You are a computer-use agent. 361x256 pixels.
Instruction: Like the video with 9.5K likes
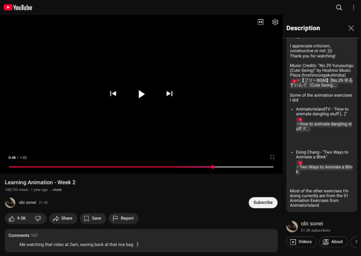point(17,218)
